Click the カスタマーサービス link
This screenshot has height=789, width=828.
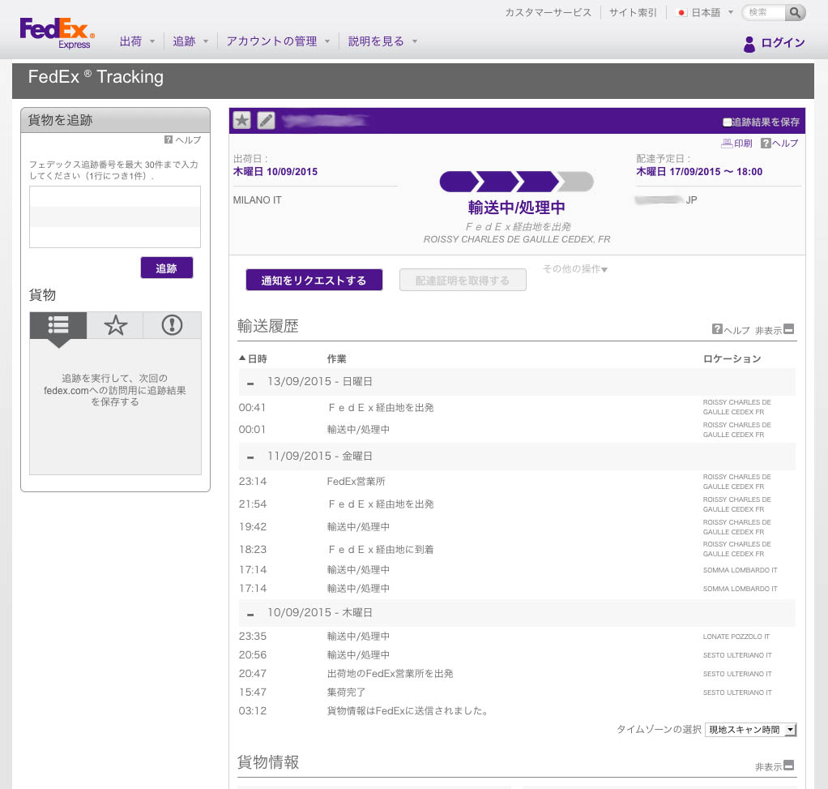pos(548,13)
